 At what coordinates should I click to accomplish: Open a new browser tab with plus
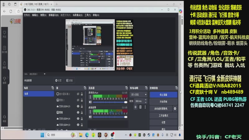tap(57, 4)
